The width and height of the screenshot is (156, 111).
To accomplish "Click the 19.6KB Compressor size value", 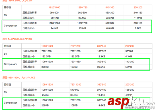I will tap(101, 105).
